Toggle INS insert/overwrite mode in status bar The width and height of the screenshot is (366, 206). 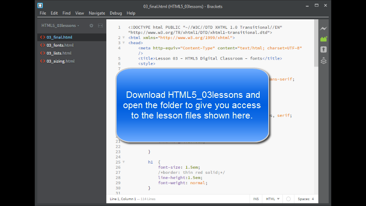click(x=256, y=199)
